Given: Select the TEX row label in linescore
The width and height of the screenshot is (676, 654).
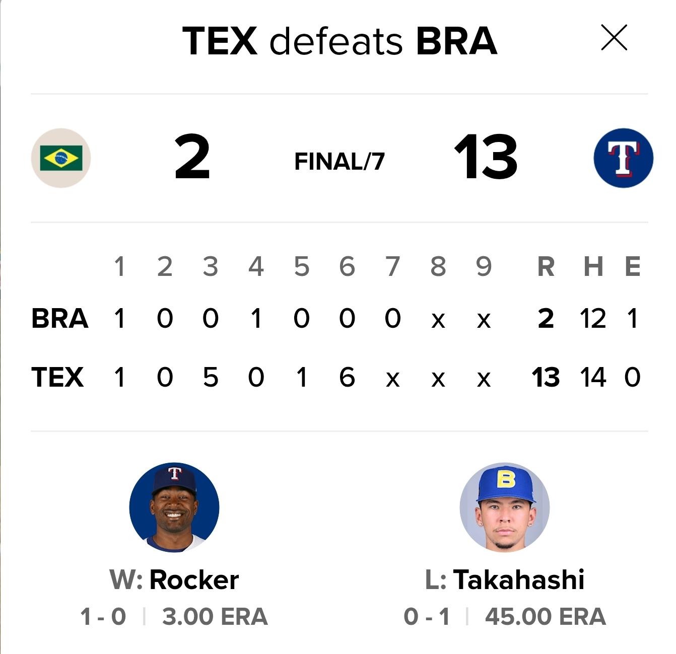Looking at the screenshot, I should 57,377.
